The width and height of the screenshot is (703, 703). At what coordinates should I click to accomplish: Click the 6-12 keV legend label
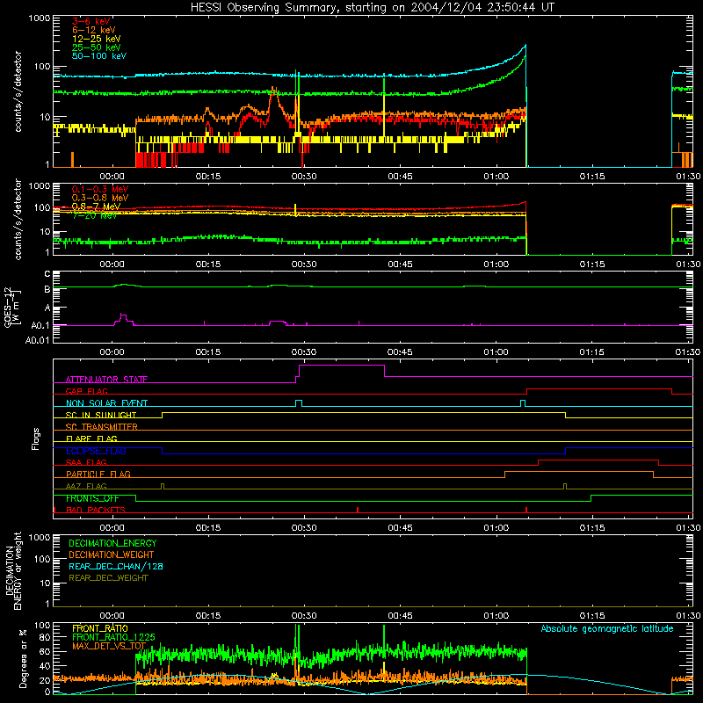(93, 30)
